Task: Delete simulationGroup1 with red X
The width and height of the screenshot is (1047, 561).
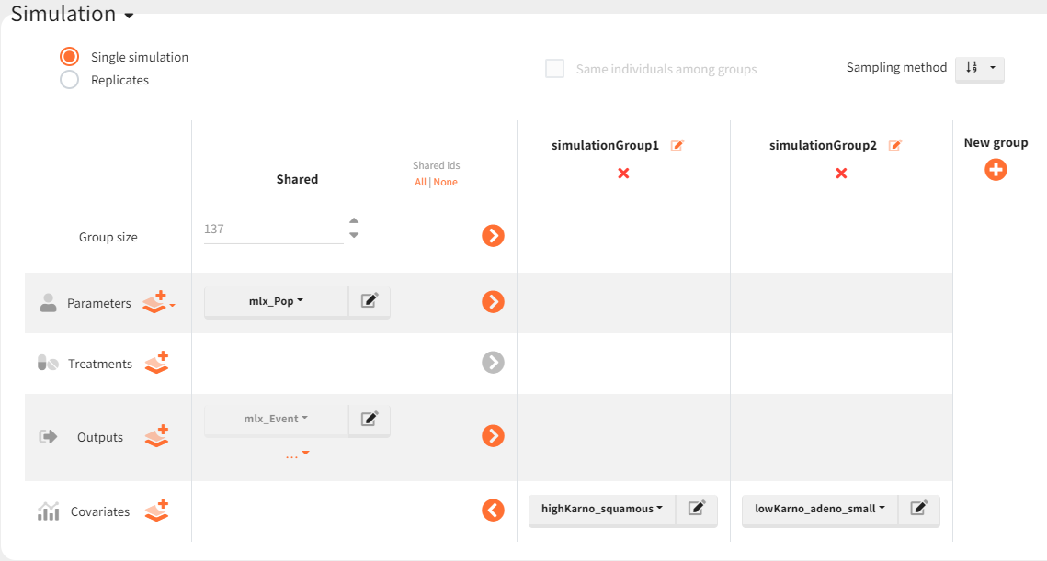Action: [623, 173]
